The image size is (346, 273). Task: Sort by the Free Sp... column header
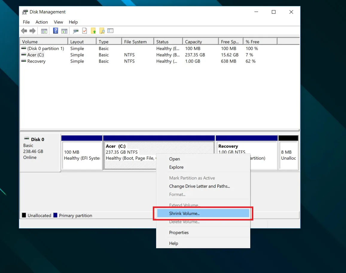click(231, 41)
